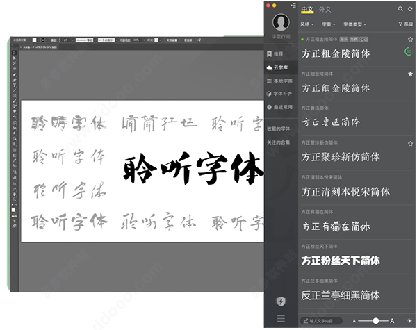Click the 输入文字内容 preview text field
417x330 pixels.
pyautogui.click(x=321, y=321)
